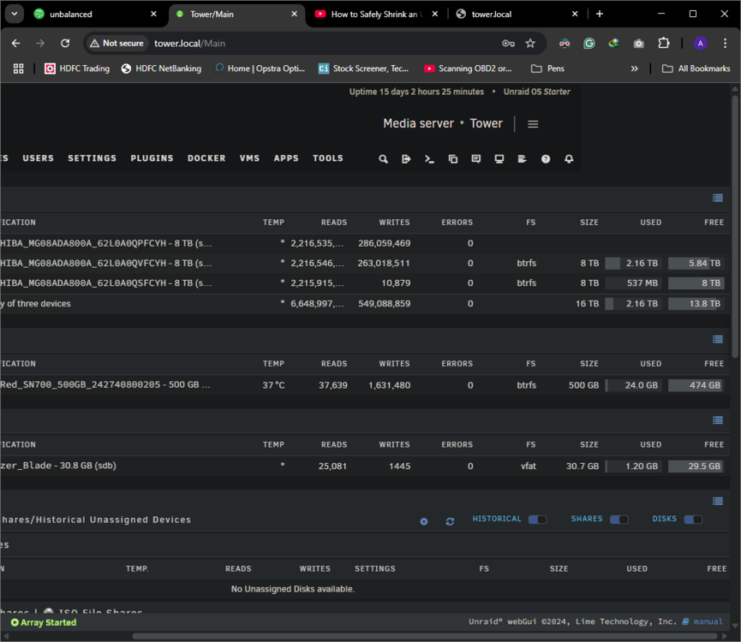This screenshot has height=642, width=741.
Task: Open the Chrome extensions puzzle icon
Action: coord(664,44)
